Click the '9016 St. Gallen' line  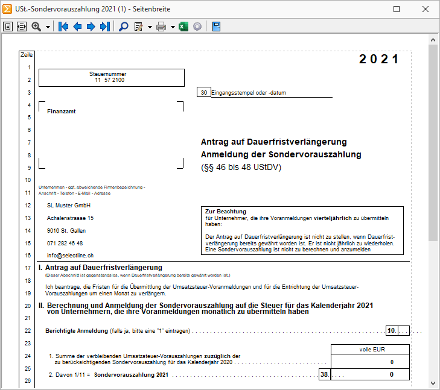click(66, 231)
